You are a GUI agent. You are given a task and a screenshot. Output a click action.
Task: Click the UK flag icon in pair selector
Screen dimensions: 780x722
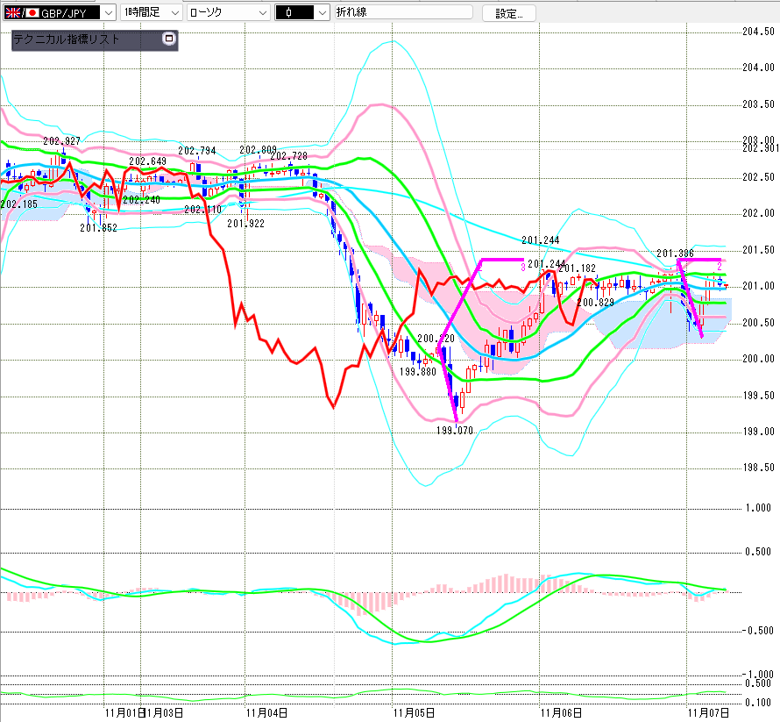point(14,13)
